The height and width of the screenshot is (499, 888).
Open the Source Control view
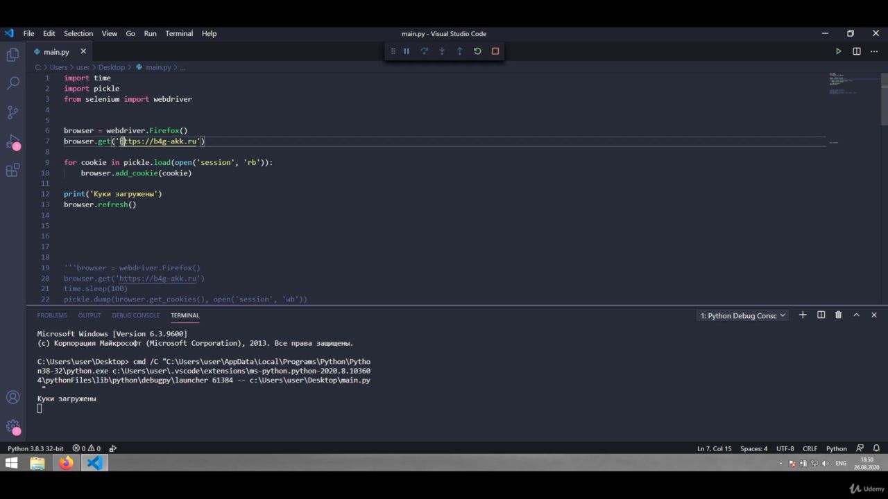[x=12, y=112]
